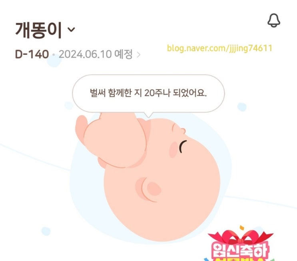Tap the baby's pink blushing cheek
This screenshot has height=261, width=297.
coord(173,150)
